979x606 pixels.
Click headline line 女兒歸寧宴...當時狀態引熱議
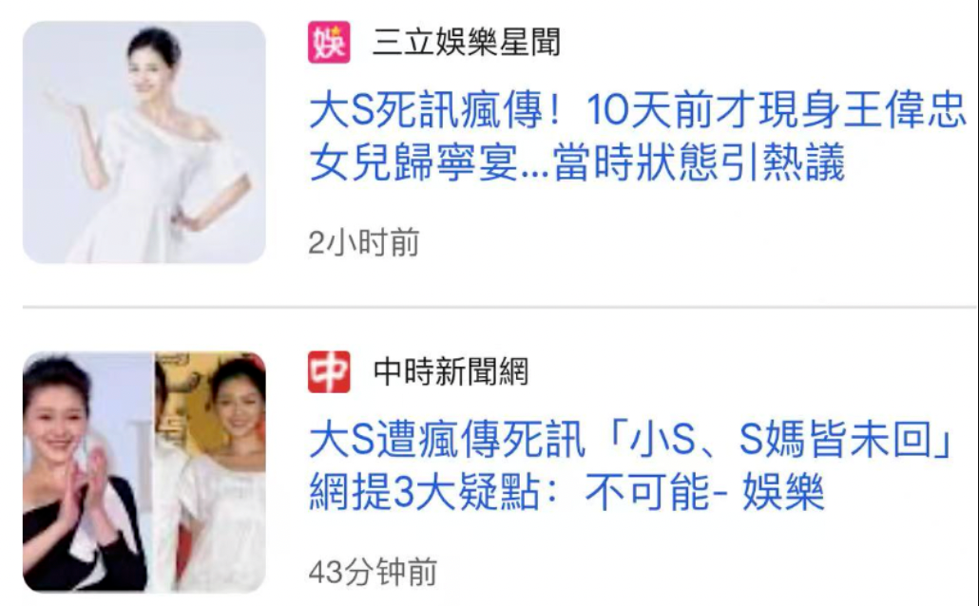(x=577, y=162)
